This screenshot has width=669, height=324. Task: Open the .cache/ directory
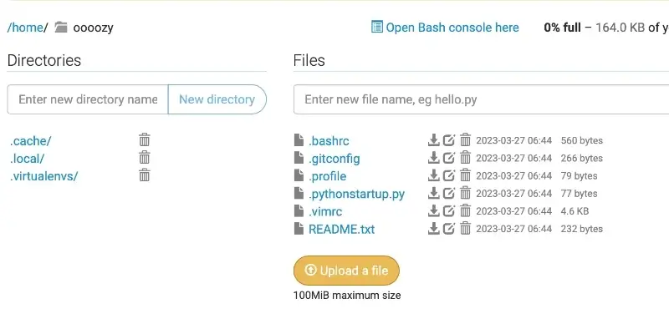pos(30,140)
